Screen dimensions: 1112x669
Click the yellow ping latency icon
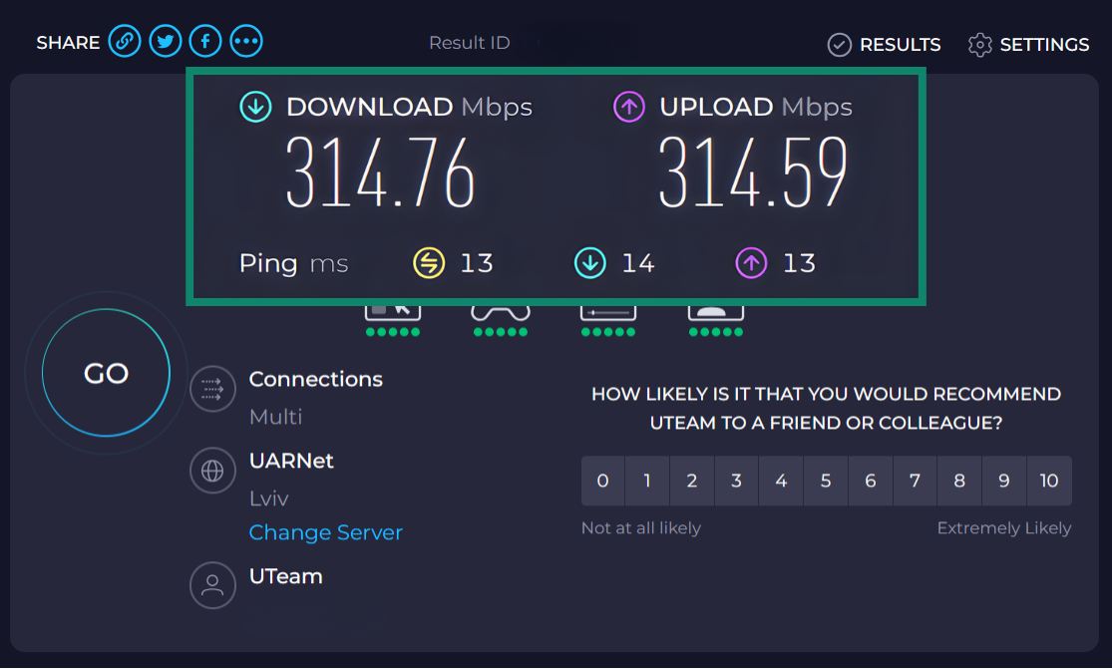tap(427, 262)
